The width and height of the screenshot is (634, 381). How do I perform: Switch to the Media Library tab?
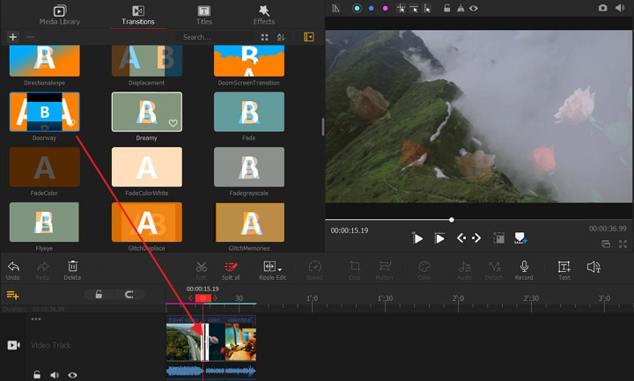(60, 15)
